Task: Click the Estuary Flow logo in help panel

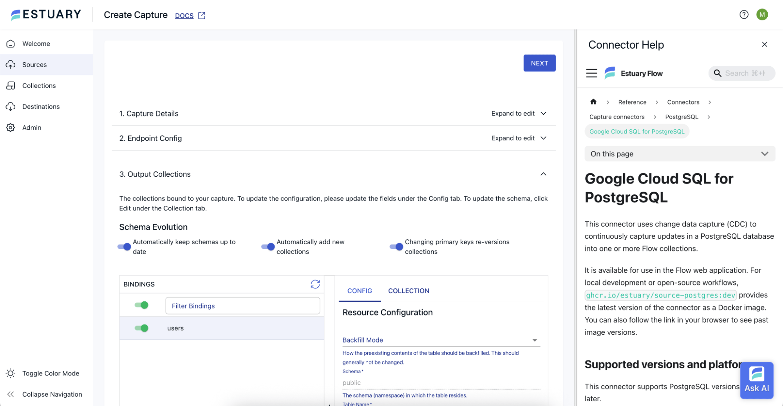Action: [x=610, y=73]
